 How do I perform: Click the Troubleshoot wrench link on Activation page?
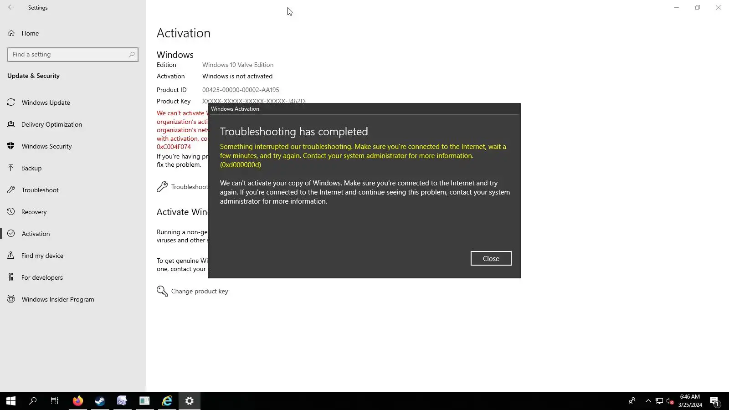[x=182, y=187]
